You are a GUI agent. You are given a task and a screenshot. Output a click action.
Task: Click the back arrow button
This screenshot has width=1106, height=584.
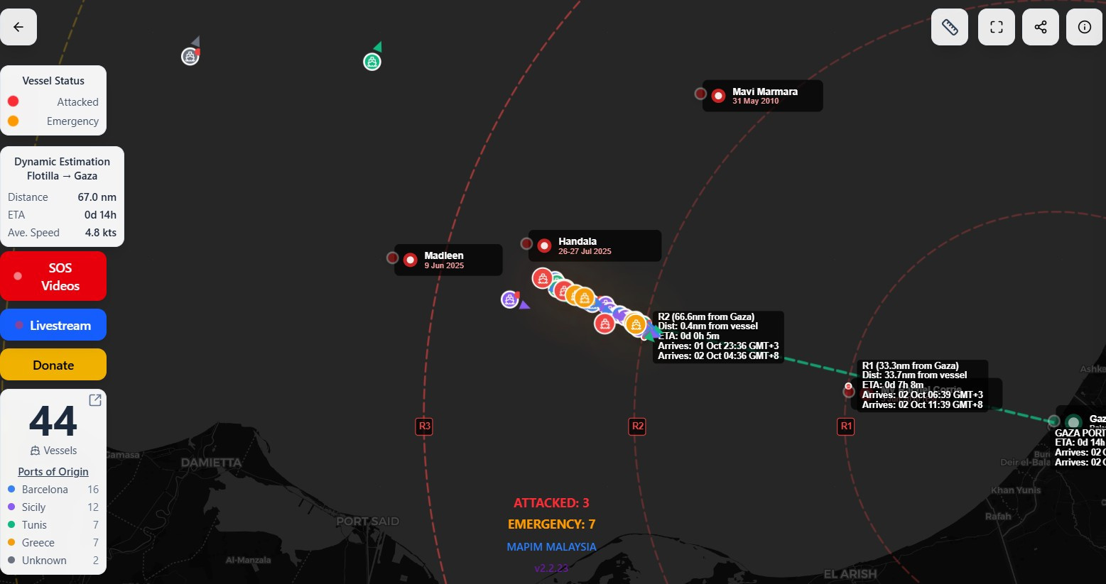pyautogui.click(x=18, y=27)
